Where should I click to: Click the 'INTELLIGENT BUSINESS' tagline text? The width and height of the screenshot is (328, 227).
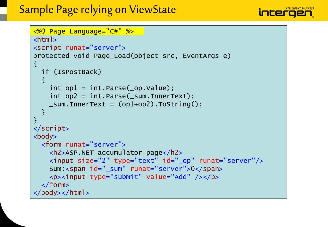point(299,8)
